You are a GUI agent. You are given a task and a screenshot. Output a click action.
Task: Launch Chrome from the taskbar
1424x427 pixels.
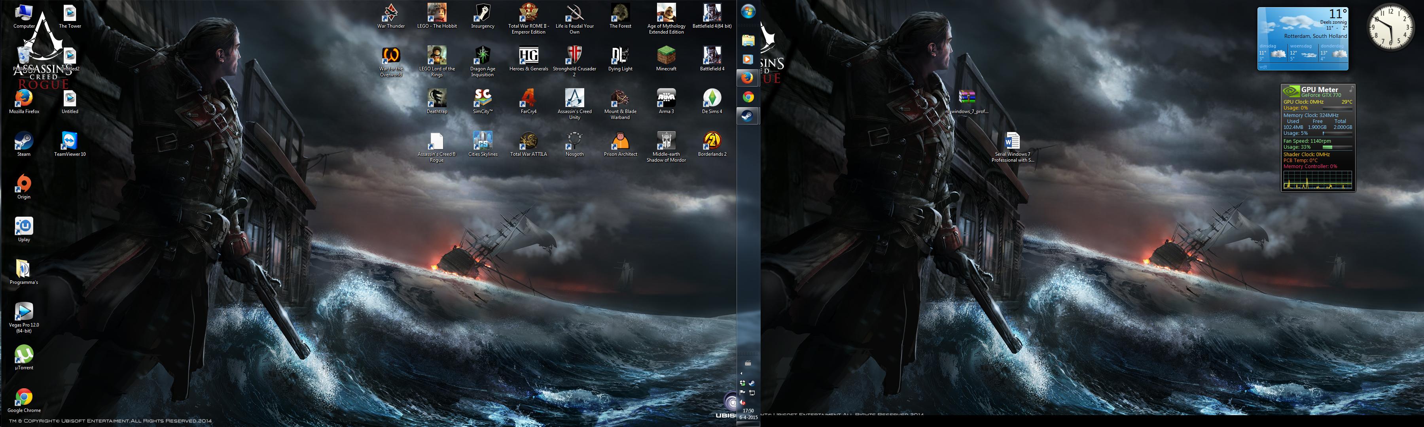(x=748, y=97)
